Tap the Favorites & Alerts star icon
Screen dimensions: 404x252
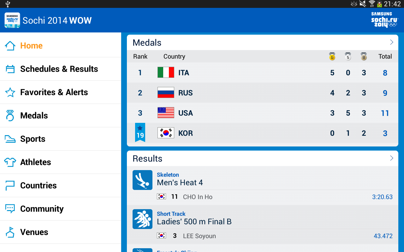pos(10,92)
